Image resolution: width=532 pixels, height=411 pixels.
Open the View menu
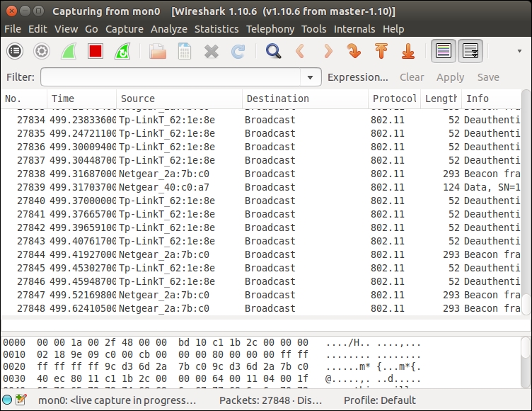coord(66,29)
